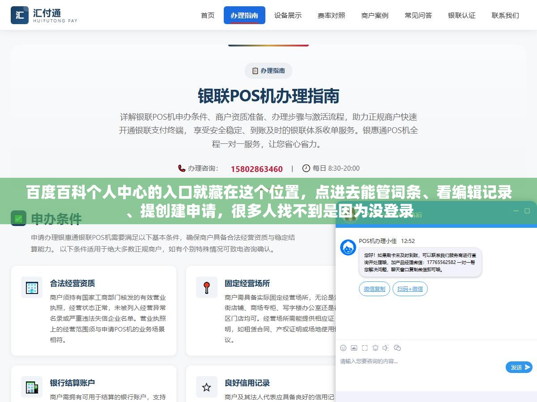Click POS机办理小佳 agent name
Image resolution: width=537 pixels, height=402 pixels.
click(x=378, y=241)
